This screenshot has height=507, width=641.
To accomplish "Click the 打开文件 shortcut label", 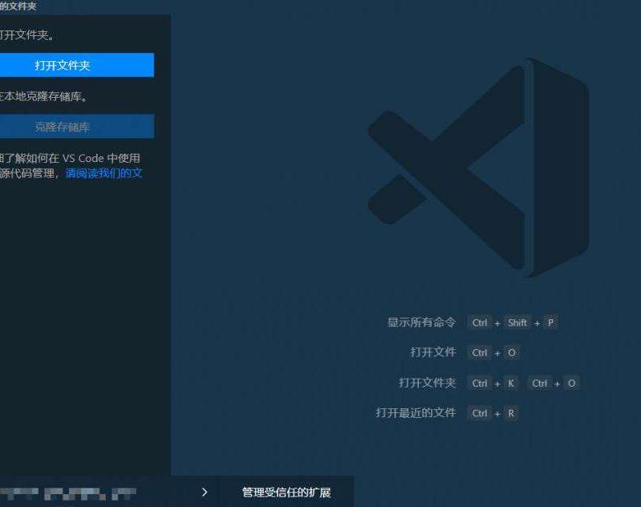I will tap(433, 352).
